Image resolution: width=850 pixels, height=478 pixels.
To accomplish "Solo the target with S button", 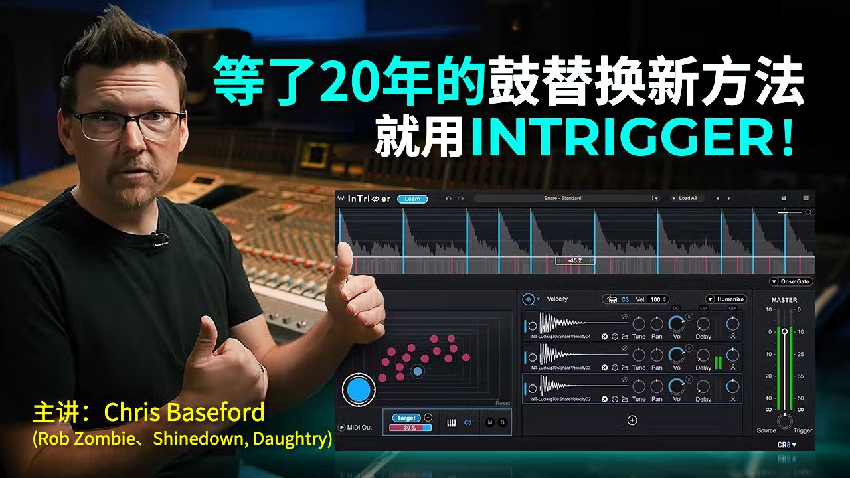I will click(x=502, y=422).
